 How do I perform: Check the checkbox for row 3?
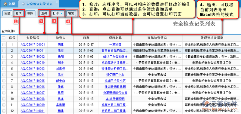point(4,57)
